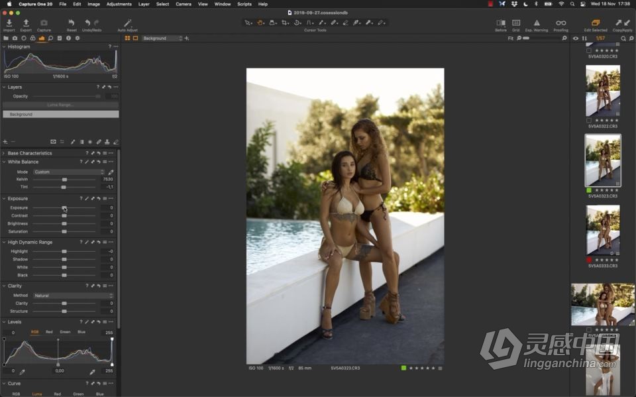Viewport: 636px width, 397px height.
Task: Click the browser search magnifier icon
Action: (623, 38)
